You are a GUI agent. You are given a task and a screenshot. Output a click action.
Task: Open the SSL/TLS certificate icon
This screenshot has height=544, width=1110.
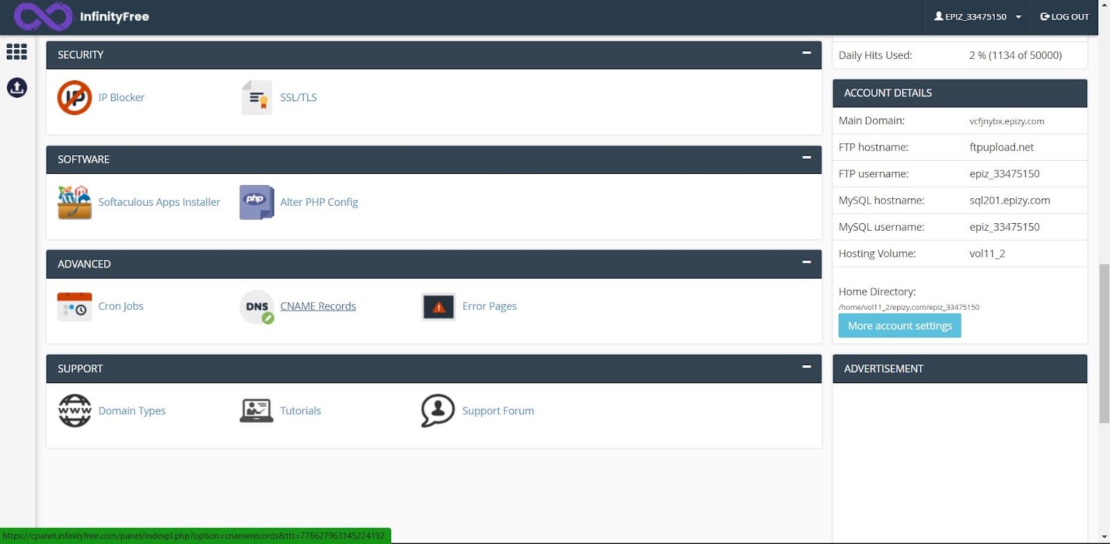click(x=257, y=98)
